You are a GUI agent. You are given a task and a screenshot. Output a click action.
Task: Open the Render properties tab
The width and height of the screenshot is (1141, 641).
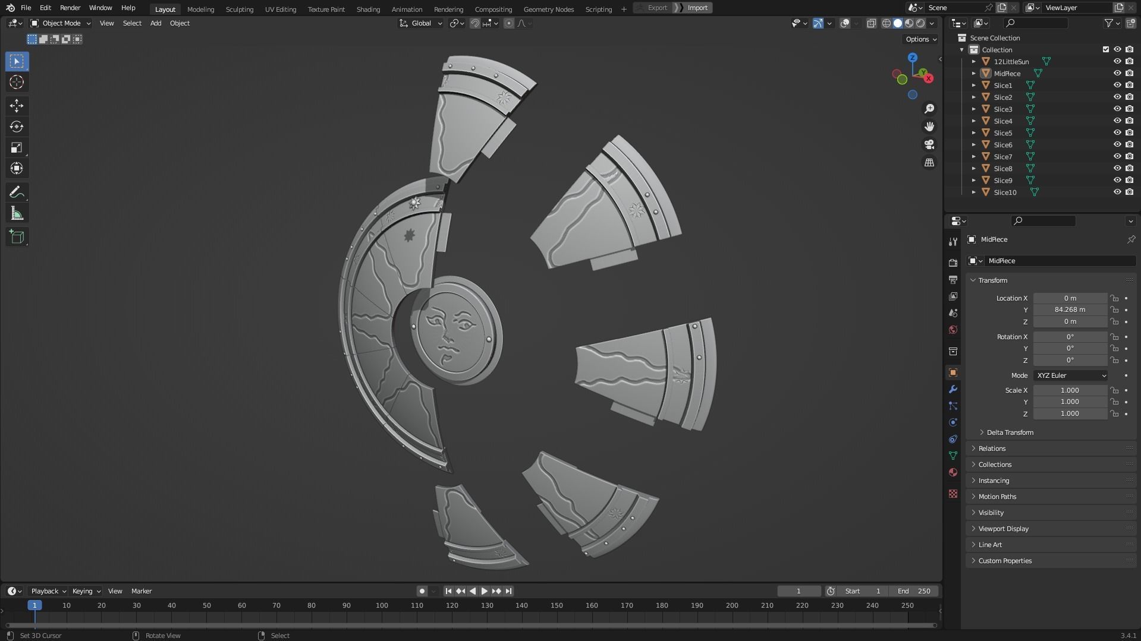[953, 263]
